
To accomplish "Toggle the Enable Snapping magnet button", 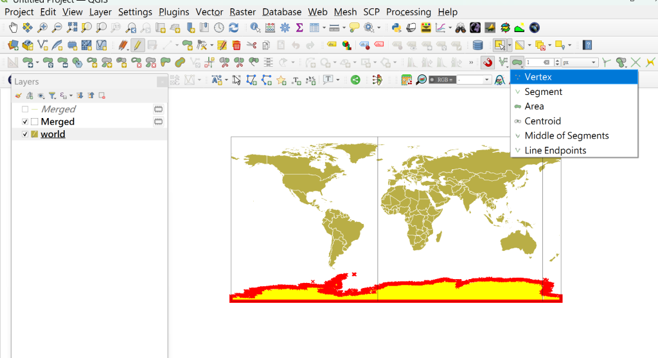I will tap(488, 62).
